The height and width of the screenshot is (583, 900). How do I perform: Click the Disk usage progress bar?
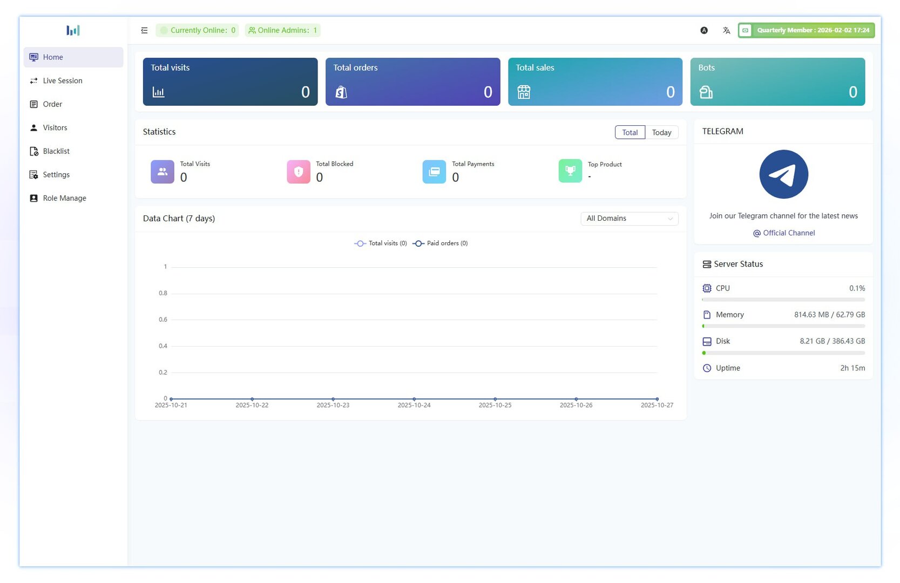[783, 353]
